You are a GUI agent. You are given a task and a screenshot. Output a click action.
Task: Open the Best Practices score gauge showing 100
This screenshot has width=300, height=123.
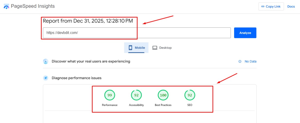pos(163,95)
